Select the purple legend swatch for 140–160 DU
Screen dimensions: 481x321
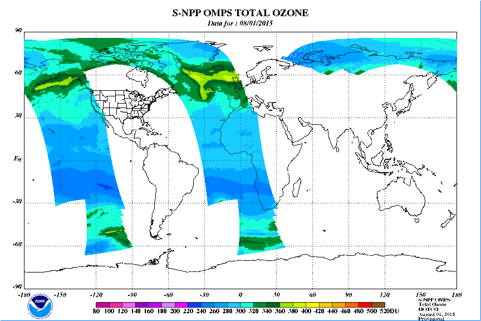tap(142, 305)
